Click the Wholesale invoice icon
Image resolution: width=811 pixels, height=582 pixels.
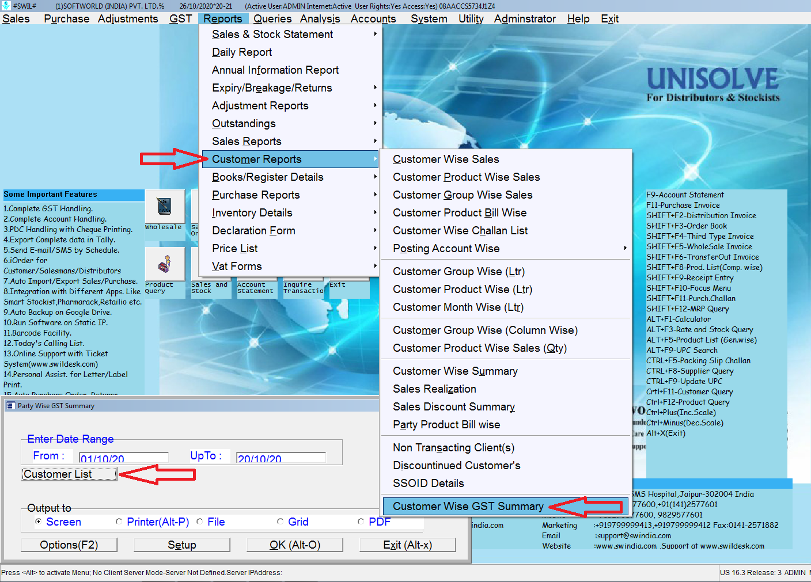(x=165, y=207)
